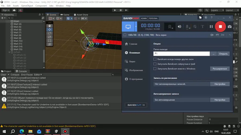Click the output folder path field

click(x=182, y=54)
